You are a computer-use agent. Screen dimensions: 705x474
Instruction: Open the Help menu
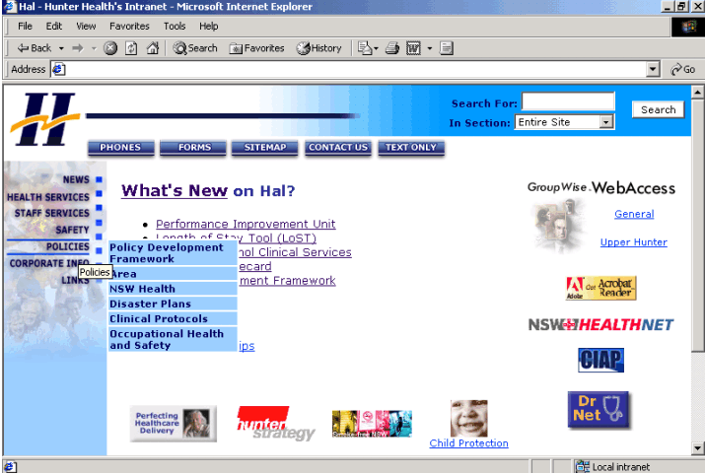pyautogui.click(x=209, y=26)
